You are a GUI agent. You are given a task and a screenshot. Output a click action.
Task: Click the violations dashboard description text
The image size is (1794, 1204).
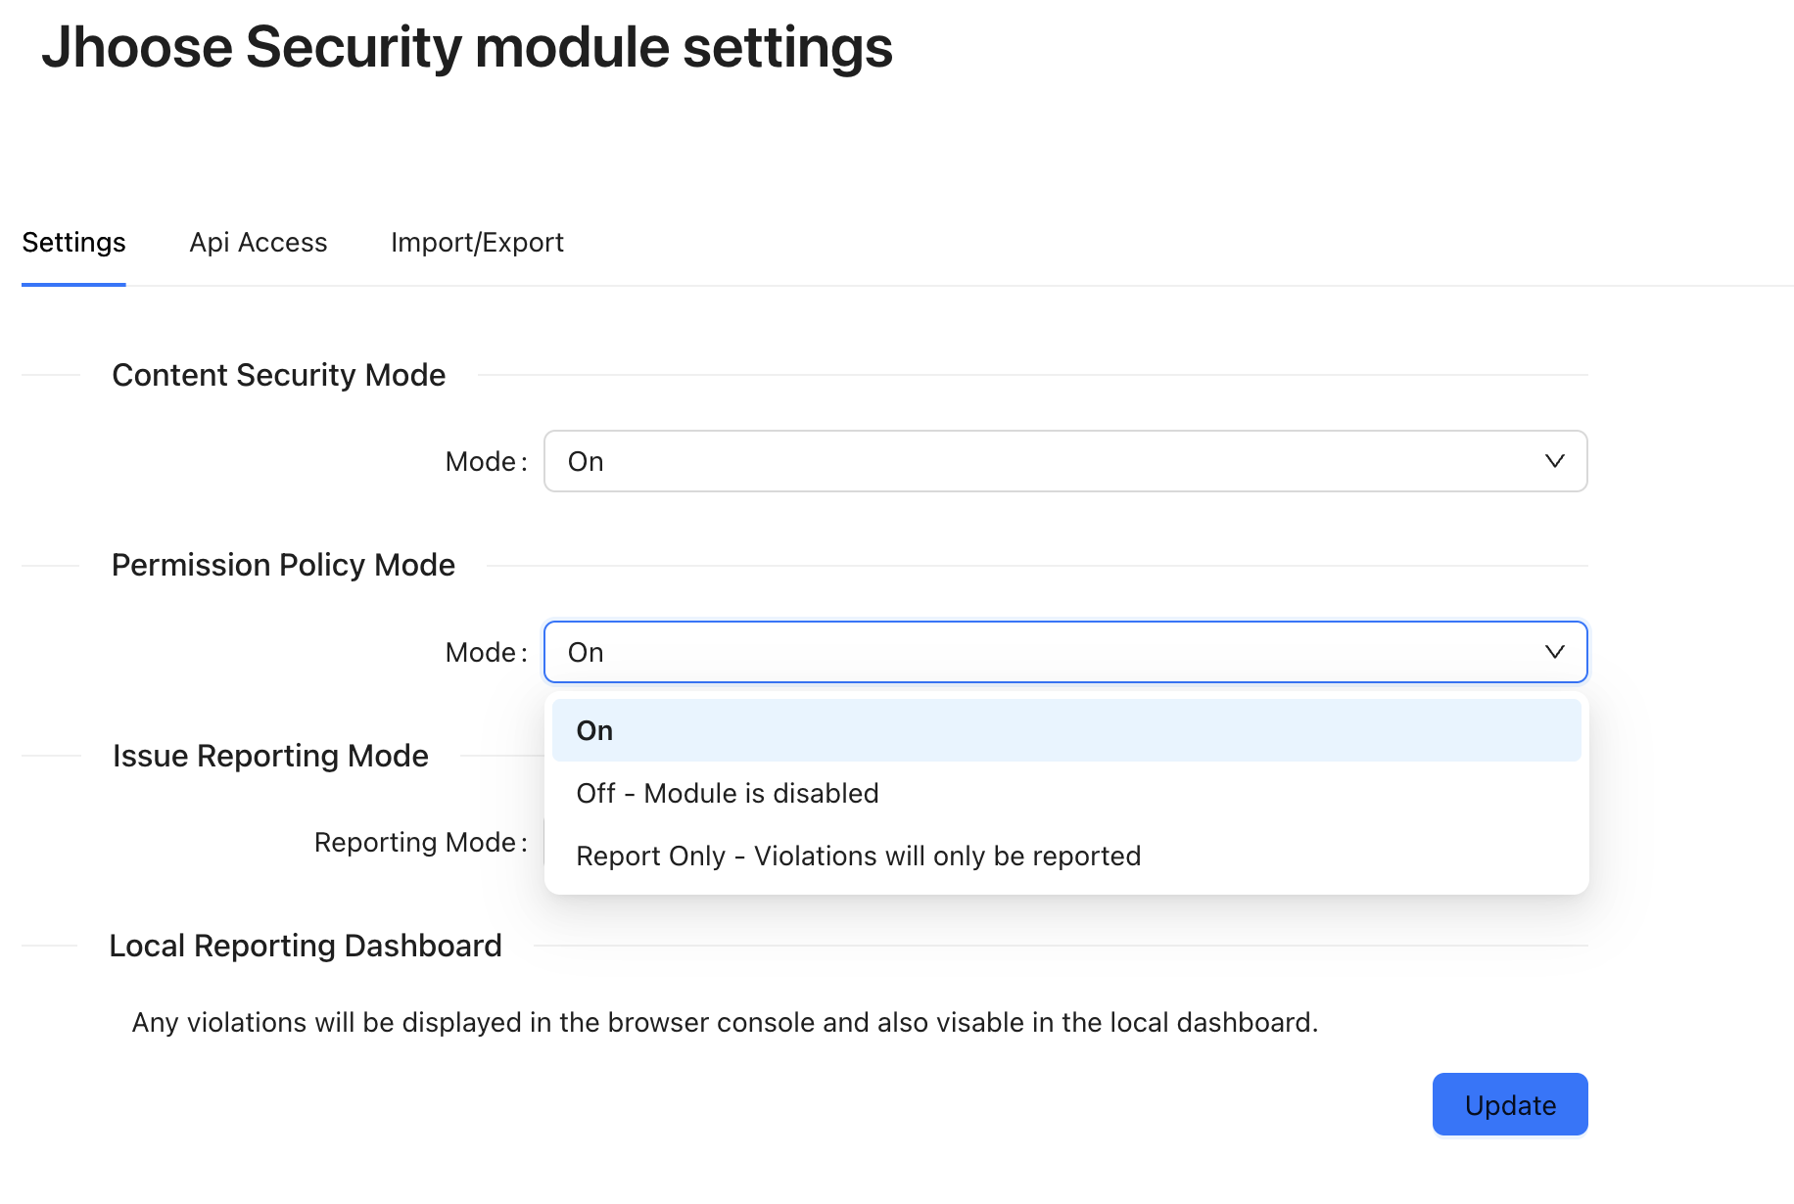click(725, 1022)
